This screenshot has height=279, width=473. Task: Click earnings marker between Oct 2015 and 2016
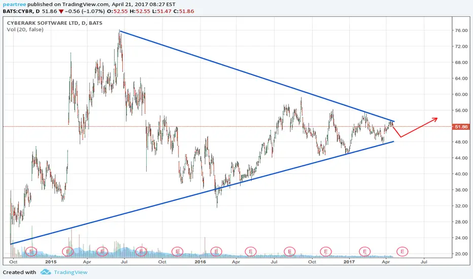[x=178, y=251]
